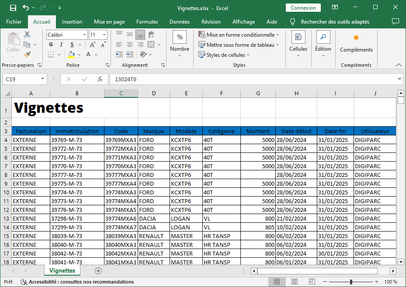Align text to bottom
Viewport: 406px width, 287px height.
point(140,34)
